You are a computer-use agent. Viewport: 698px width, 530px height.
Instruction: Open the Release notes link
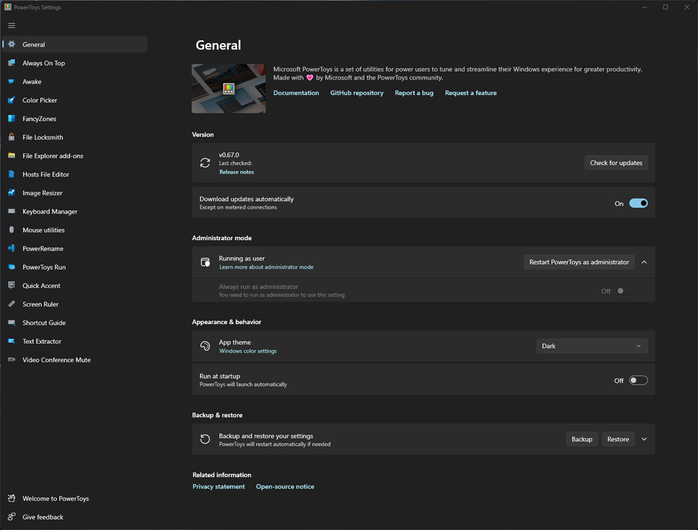[237, 172]
